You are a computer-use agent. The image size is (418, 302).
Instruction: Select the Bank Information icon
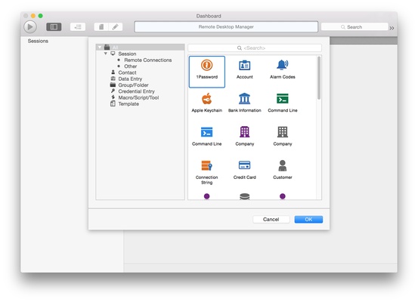tap(244, 99)
